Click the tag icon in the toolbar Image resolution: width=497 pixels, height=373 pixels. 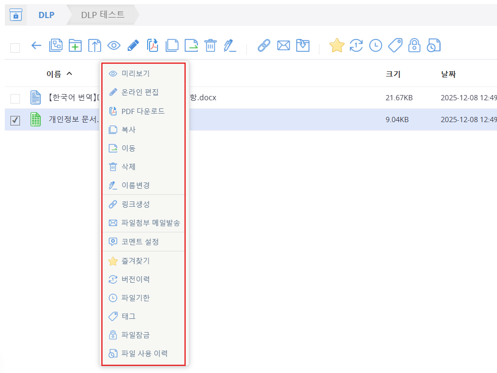[x=395, y=46]
